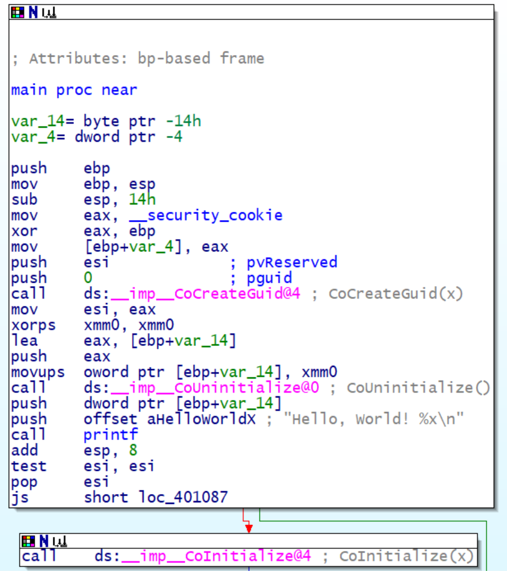Click the 'lea eax, [ebp+var_14]' instruction
Image resolution: width=507 pixels, height=571 pixels.
124,341
